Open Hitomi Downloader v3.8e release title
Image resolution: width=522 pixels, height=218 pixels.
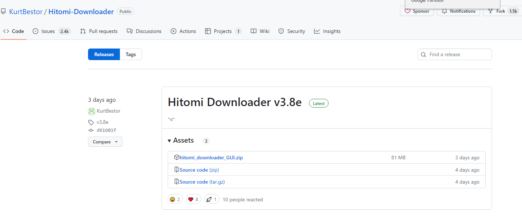click(235, 102)
